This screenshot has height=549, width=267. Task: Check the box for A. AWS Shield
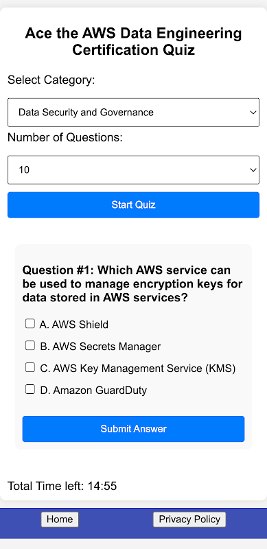coord(30,323)
